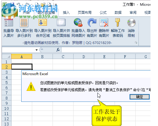
Task: Select column E header
Action: (x=104, y=56)
